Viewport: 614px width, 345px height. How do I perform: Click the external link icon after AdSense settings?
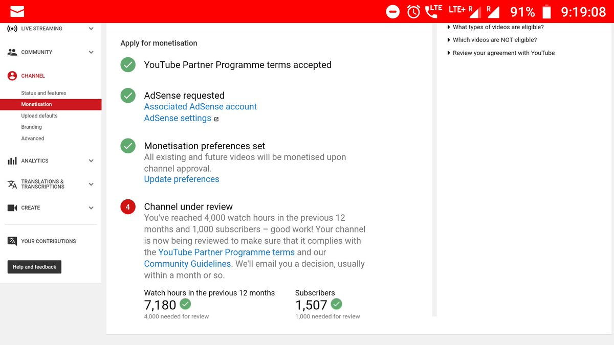pos(216,119)
